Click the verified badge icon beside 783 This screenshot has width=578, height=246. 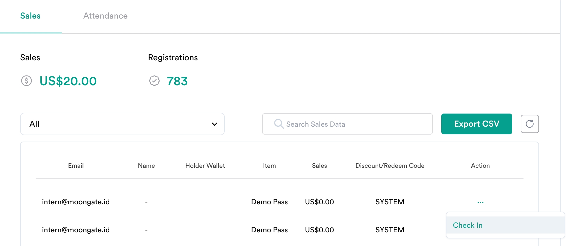154,81
